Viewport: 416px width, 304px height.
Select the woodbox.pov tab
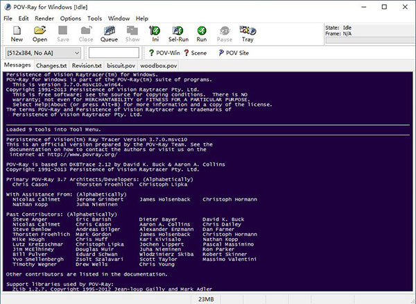[157, 65]
